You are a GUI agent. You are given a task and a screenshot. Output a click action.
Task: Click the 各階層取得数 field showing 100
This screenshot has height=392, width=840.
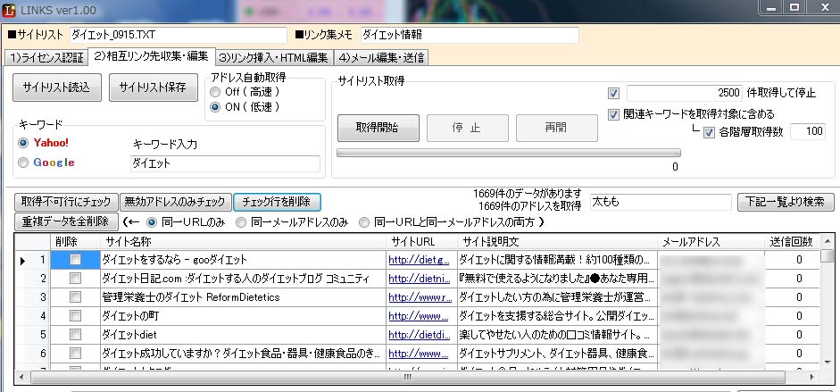(x=808, y=132)
